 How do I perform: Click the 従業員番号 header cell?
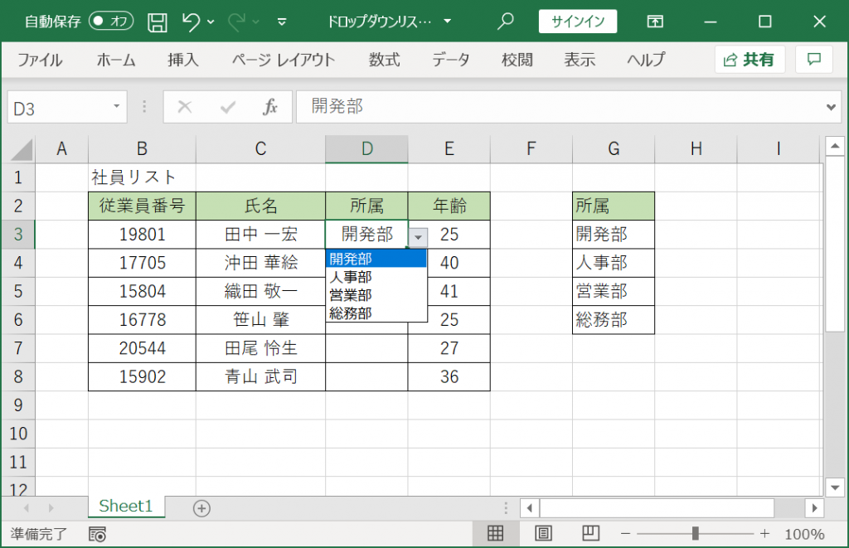pyautogui.click(x=142, y=206)
